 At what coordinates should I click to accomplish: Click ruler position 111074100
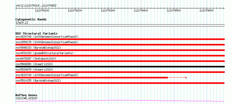pos(42,10)
